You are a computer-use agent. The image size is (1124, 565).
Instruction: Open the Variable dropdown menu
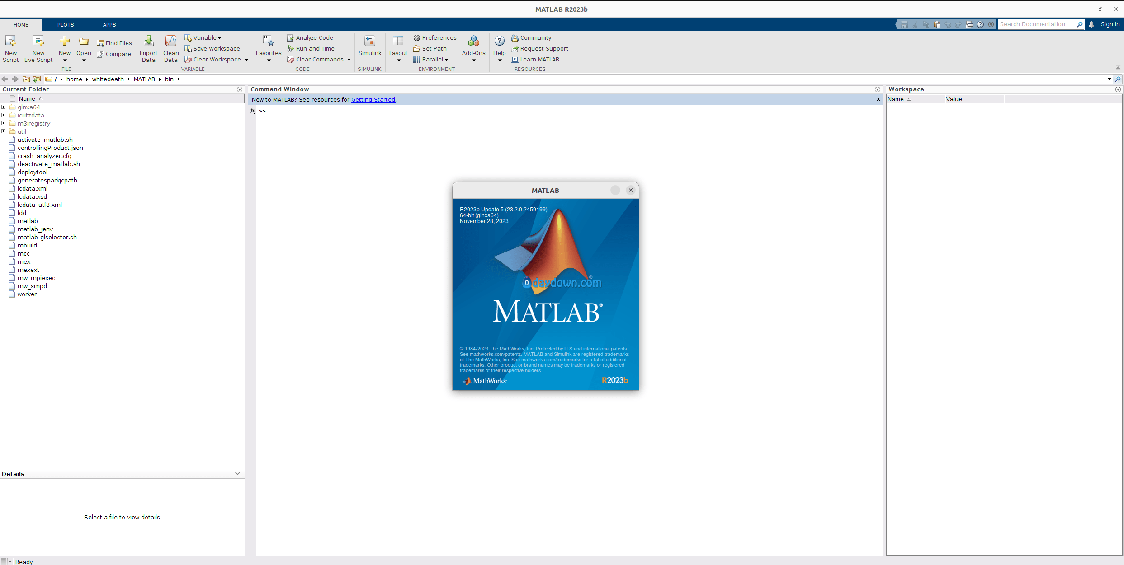click(203, 37)
